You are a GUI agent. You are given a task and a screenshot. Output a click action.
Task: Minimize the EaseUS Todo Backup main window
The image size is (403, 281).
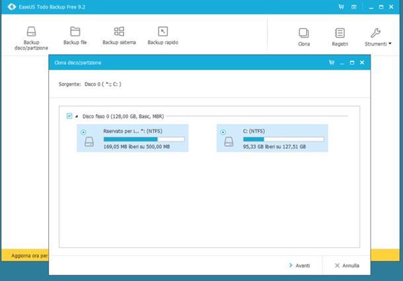(x=371, y=7)
